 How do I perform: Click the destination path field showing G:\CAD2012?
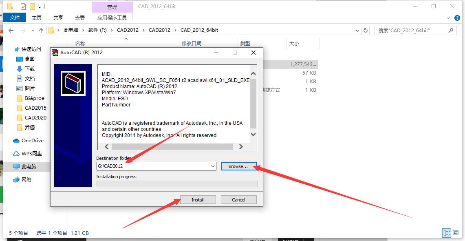(155, 166)
